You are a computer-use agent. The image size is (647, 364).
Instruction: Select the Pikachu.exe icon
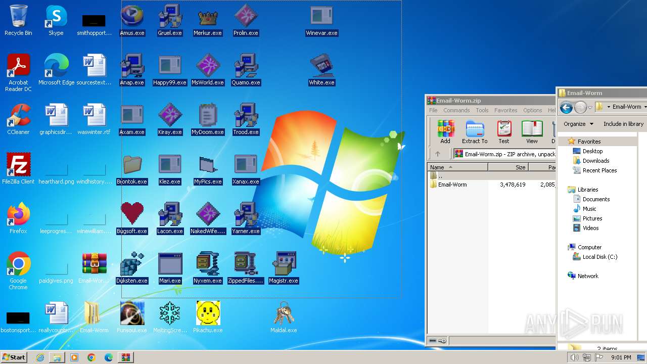(208, 317)
